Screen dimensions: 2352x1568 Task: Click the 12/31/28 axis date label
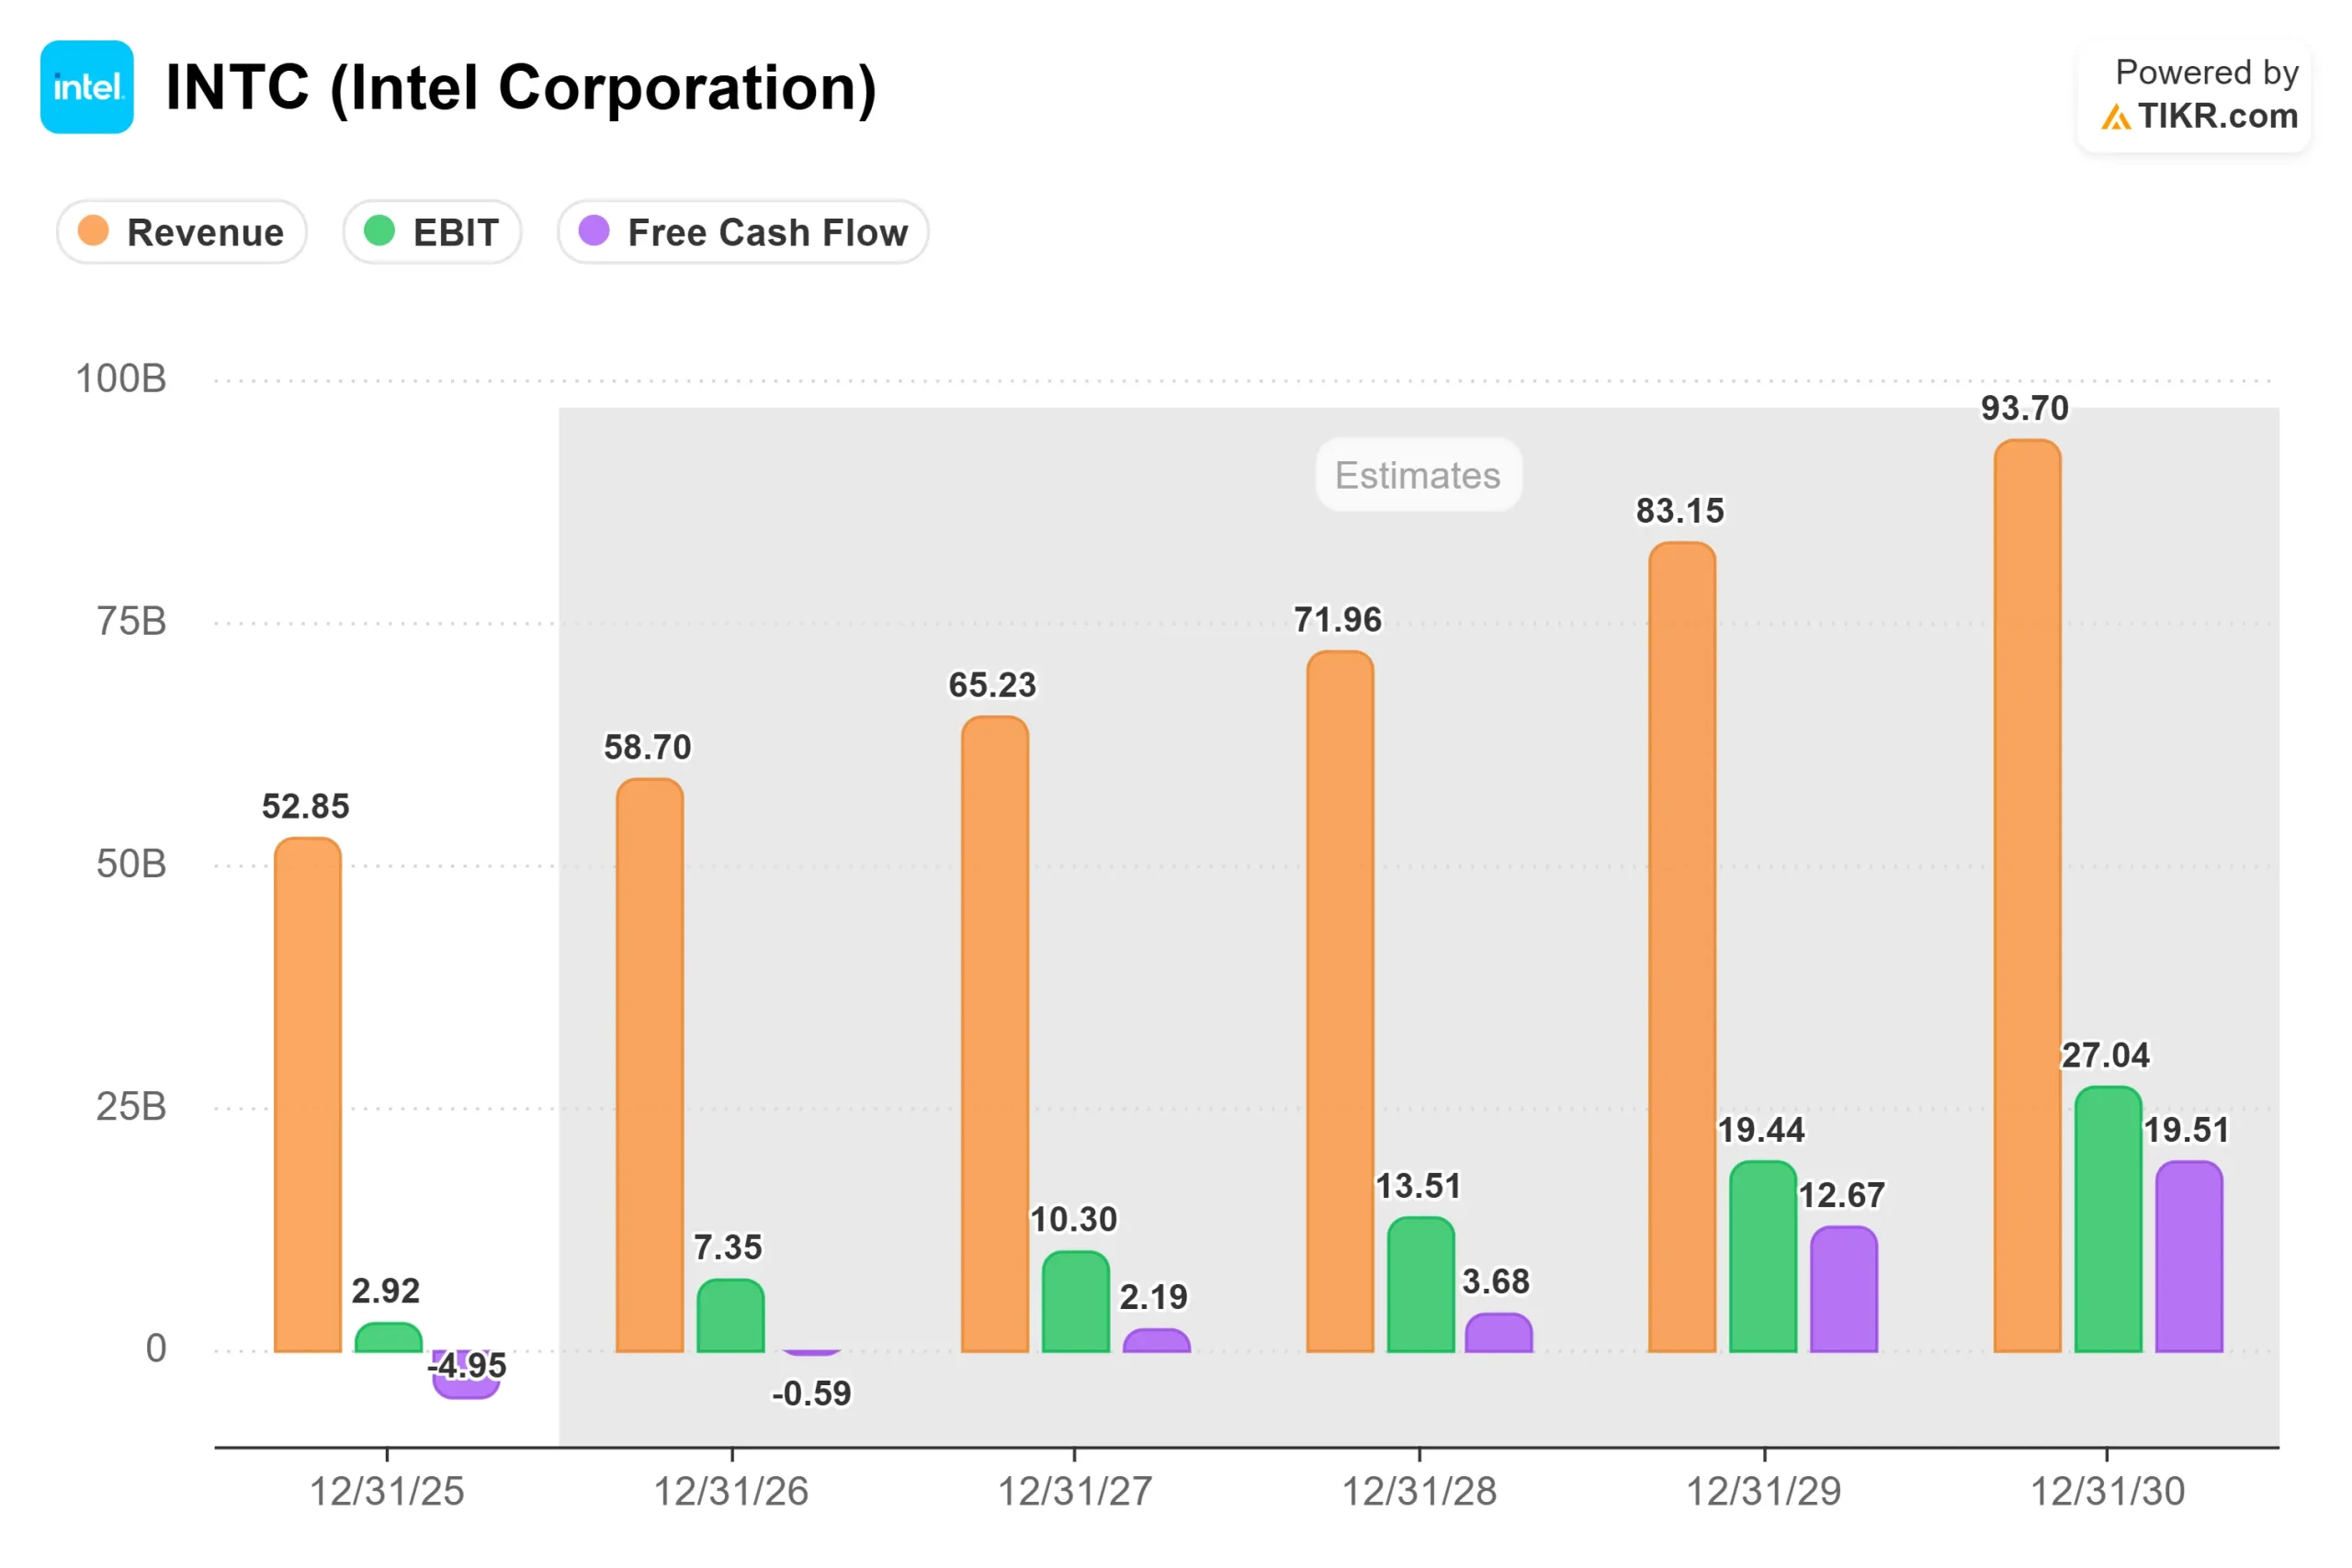pos(1419,1491)
